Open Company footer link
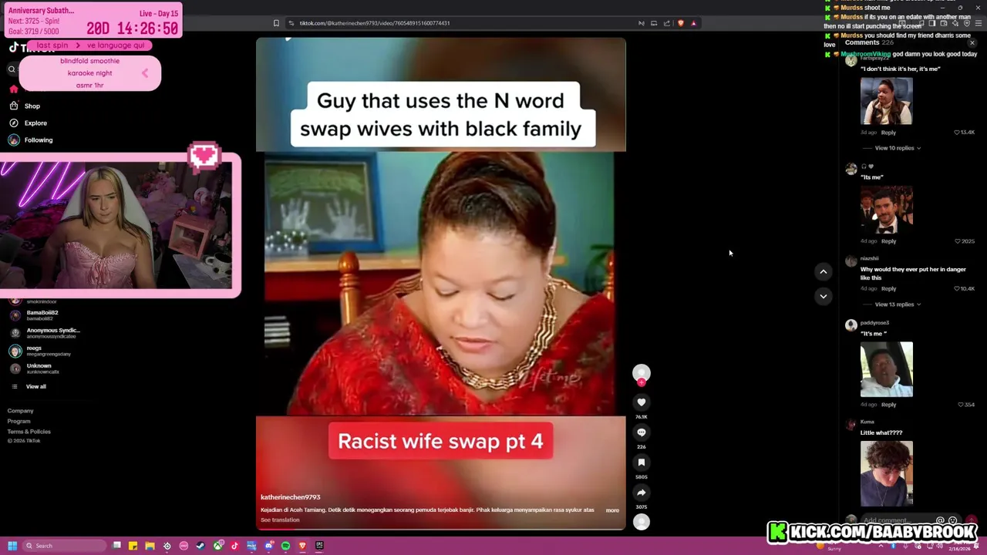The width and height of the screenshot is (987, 555). pos(21,411)
